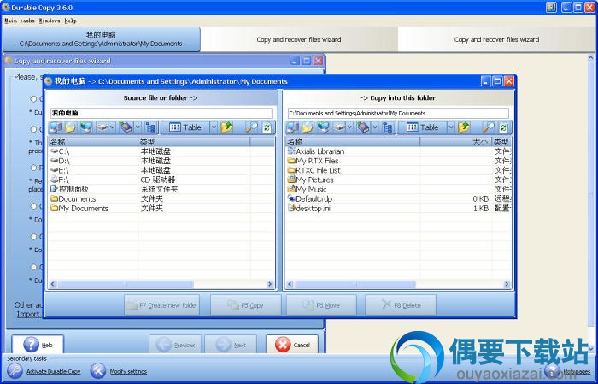
Task: Go up one folder in source pane
Action: point(226,127)
